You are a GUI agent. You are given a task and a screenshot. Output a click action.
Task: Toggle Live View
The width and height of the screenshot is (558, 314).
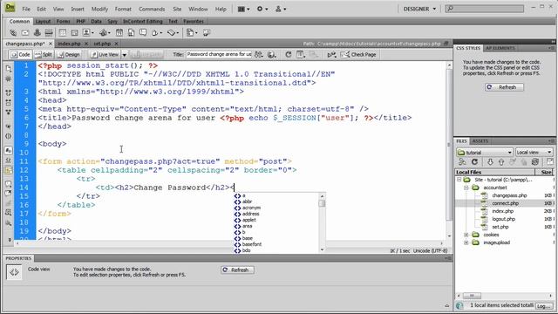tap(105, 54)
